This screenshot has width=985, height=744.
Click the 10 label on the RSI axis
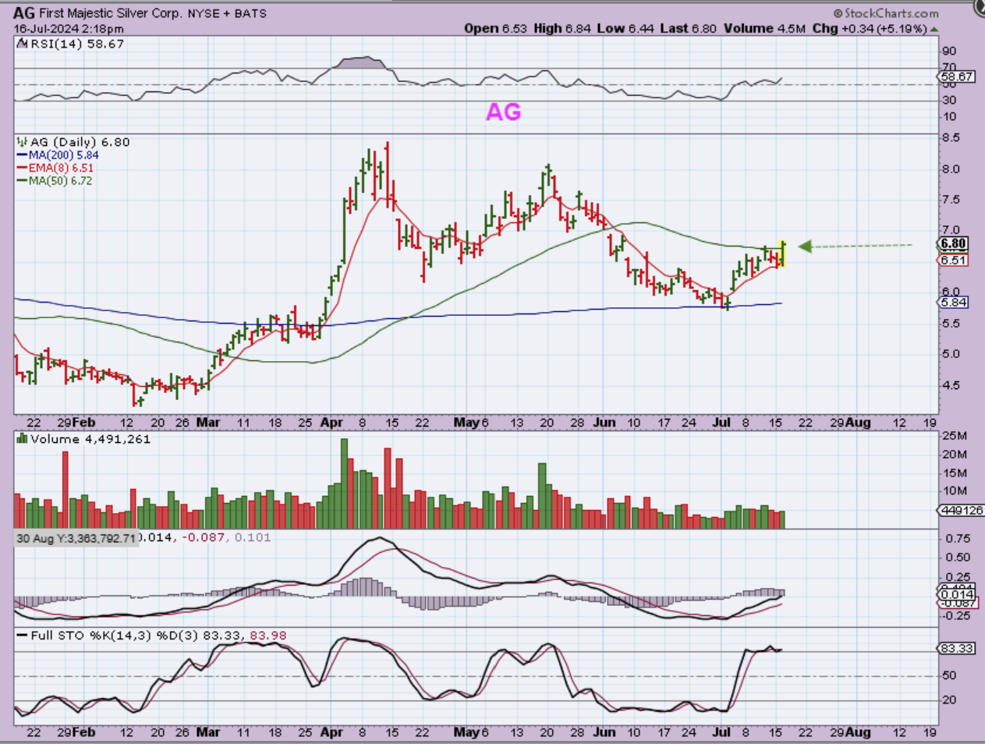point(949,117)
